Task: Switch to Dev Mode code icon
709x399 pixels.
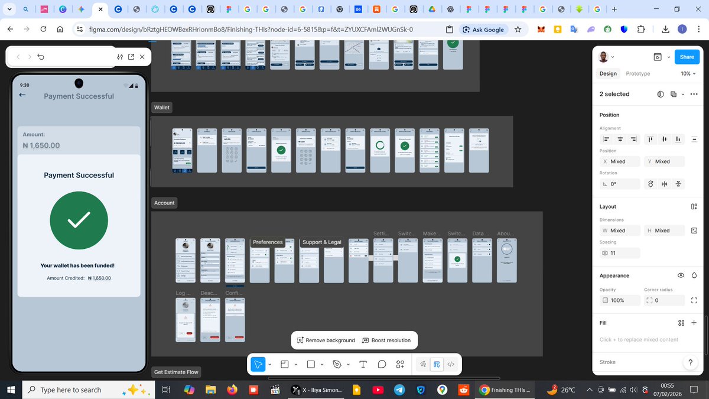Action: (x=450, y=364)
